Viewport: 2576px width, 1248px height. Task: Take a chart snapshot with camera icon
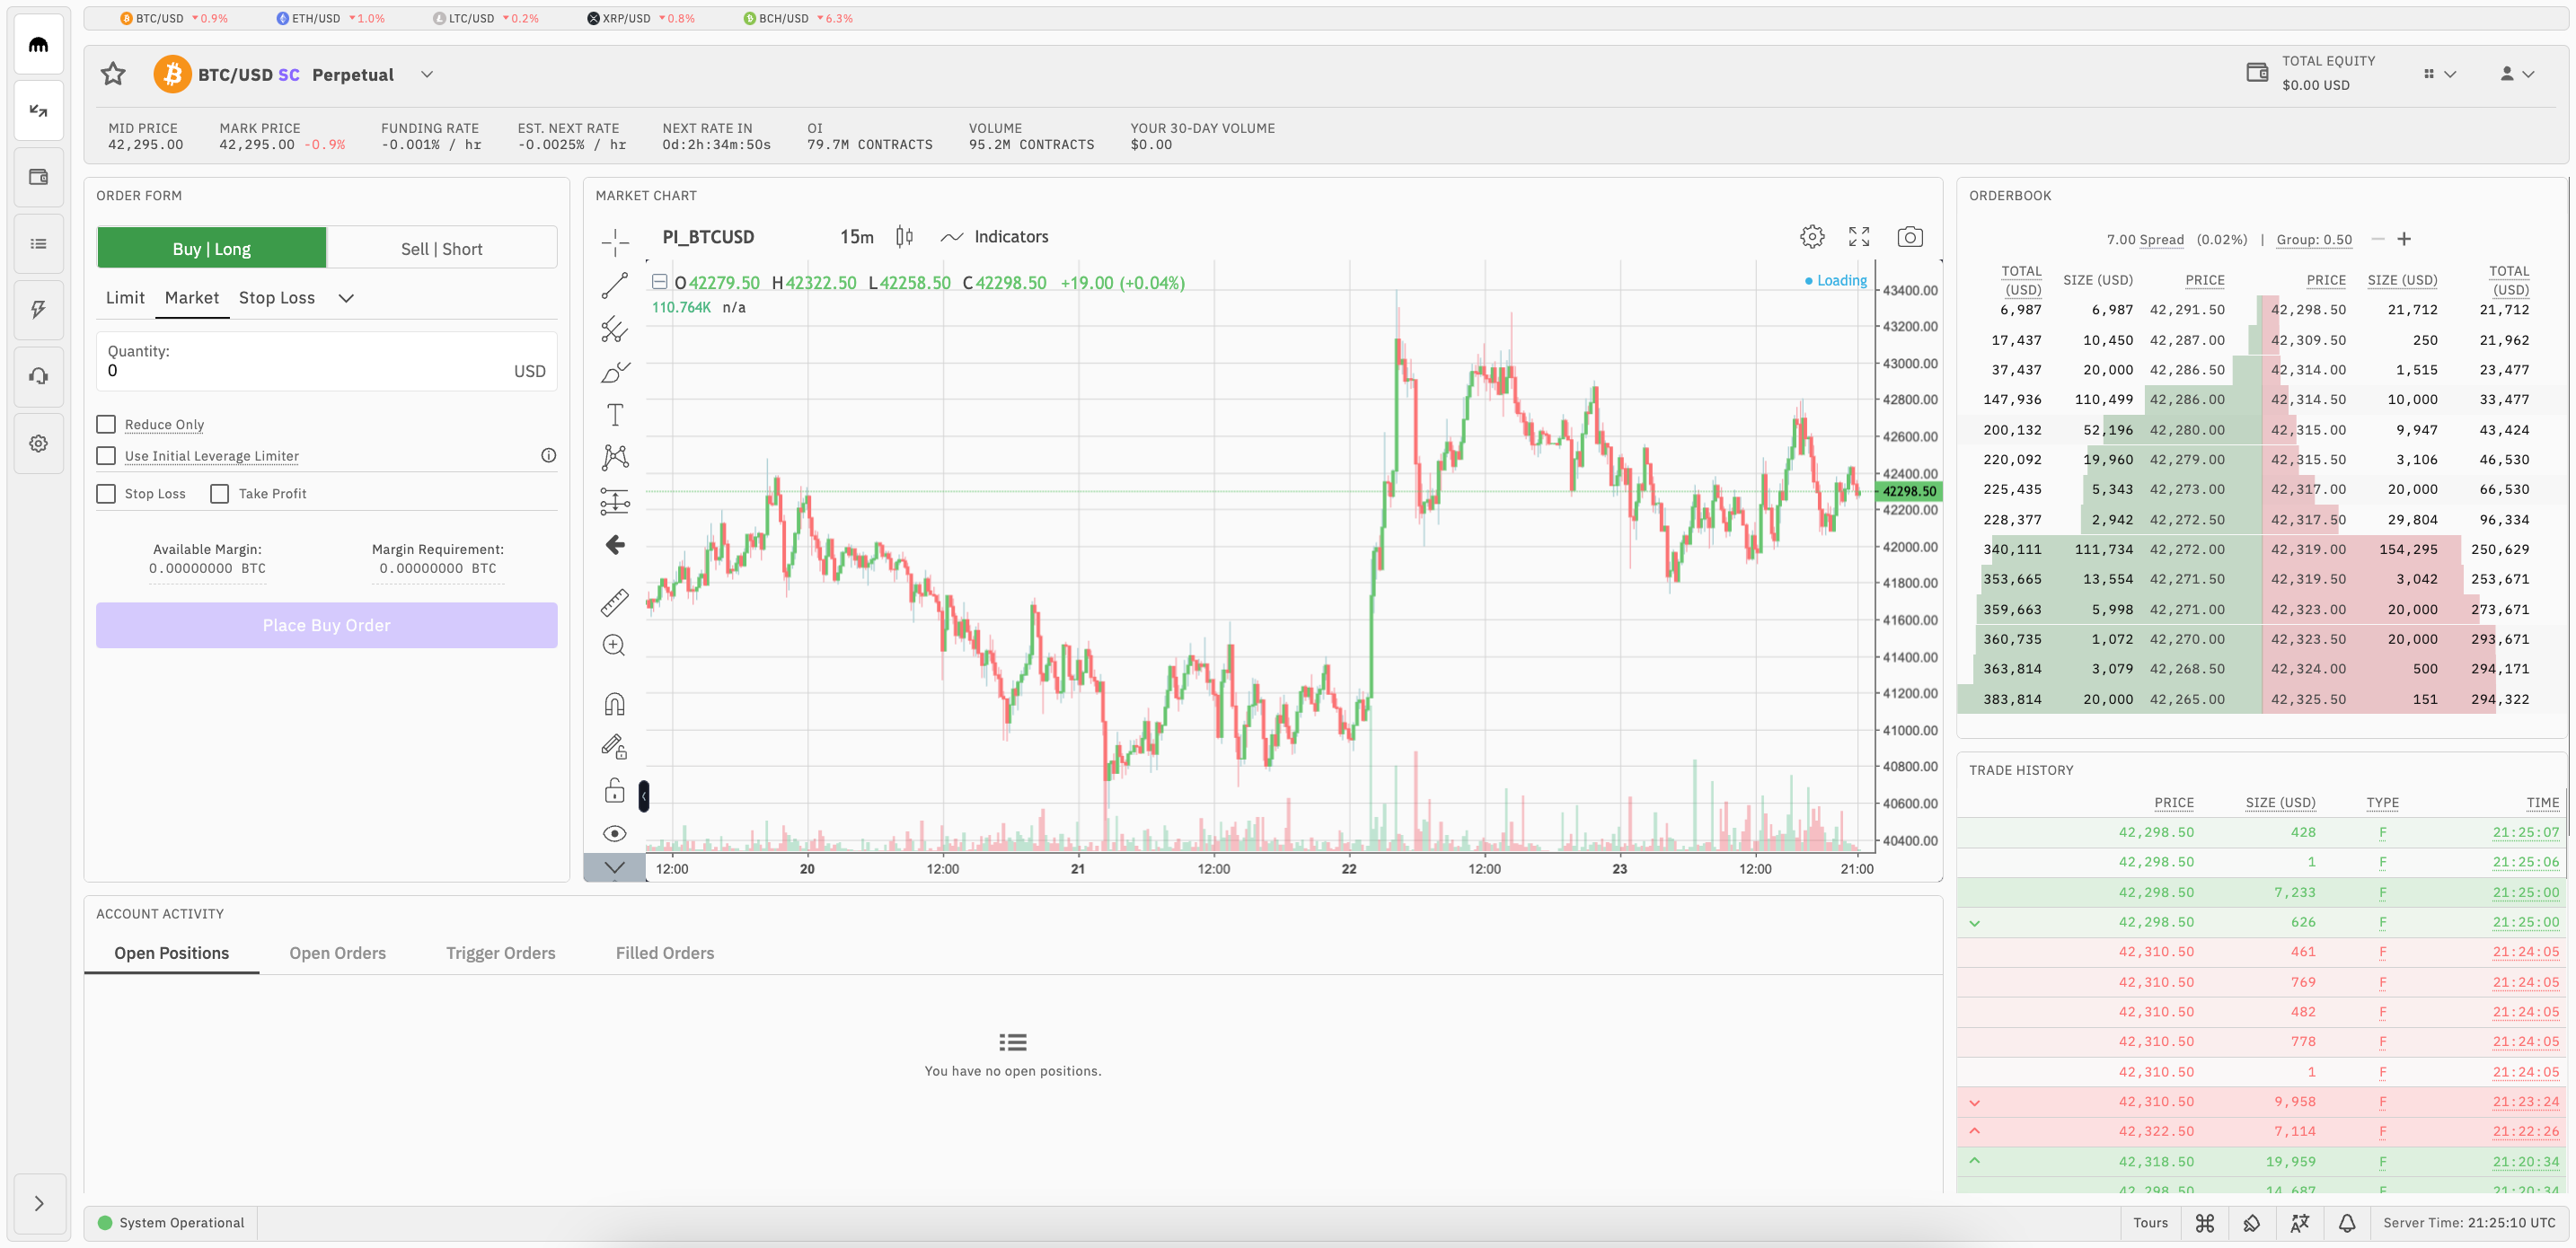1910,237
